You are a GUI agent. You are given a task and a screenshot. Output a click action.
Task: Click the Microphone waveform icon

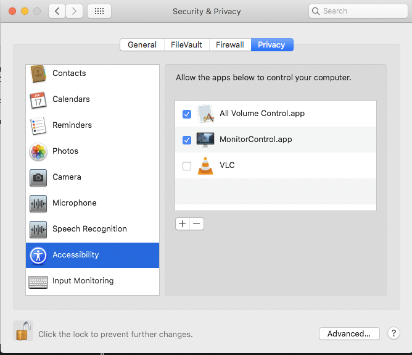click(x=38, y=204)
